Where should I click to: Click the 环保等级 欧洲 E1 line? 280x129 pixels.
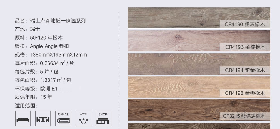click(x=36, y=89)
